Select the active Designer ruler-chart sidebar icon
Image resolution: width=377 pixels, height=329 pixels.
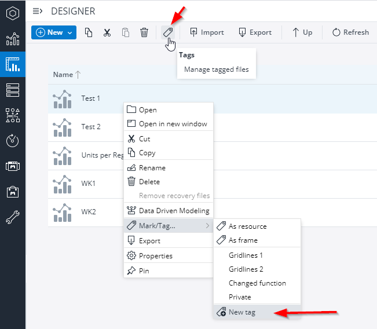[x=13, y=64]
